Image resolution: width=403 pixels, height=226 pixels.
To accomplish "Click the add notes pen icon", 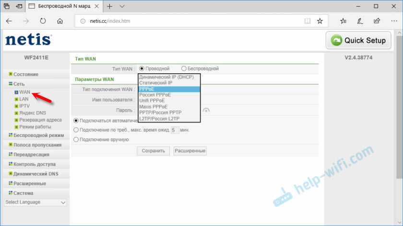I will point(360,21).
